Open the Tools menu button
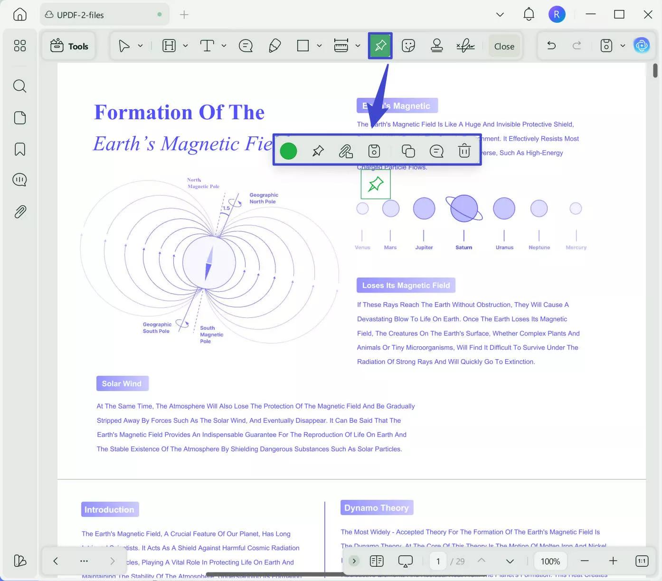662x581 pixels. click(69, 46)
